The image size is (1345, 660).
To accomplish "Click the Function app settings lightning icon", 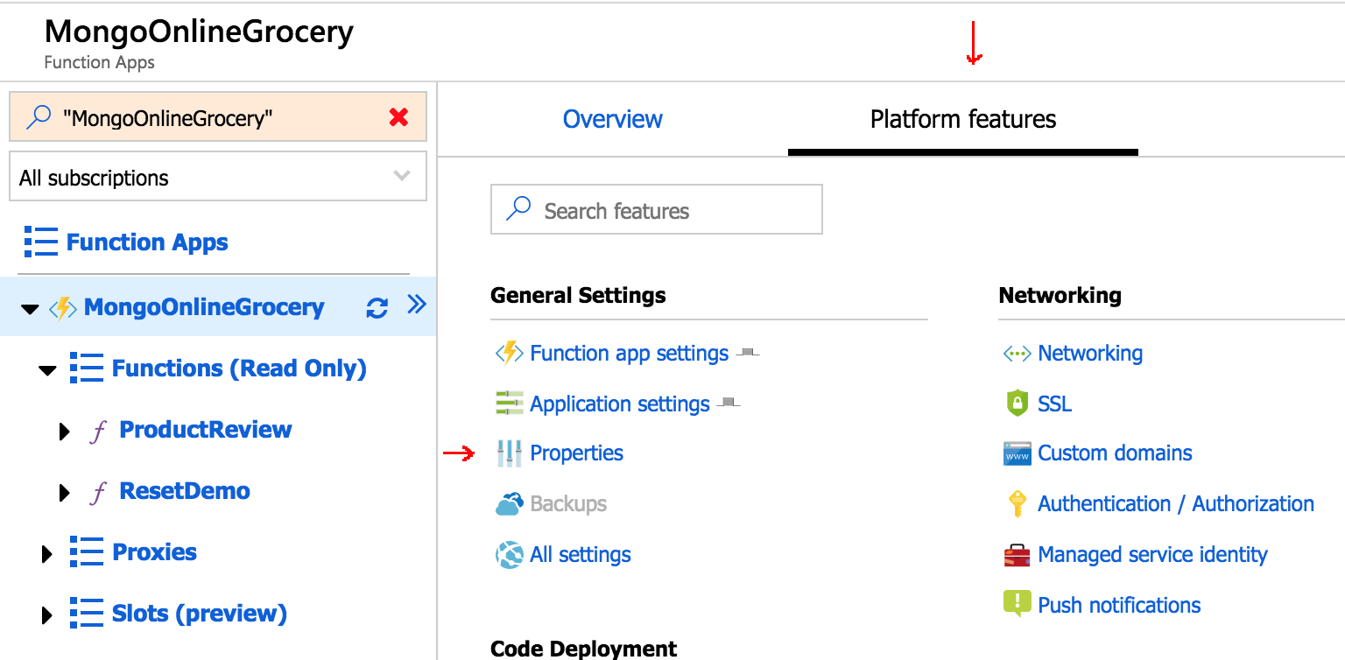I will [x=509, y=353].
